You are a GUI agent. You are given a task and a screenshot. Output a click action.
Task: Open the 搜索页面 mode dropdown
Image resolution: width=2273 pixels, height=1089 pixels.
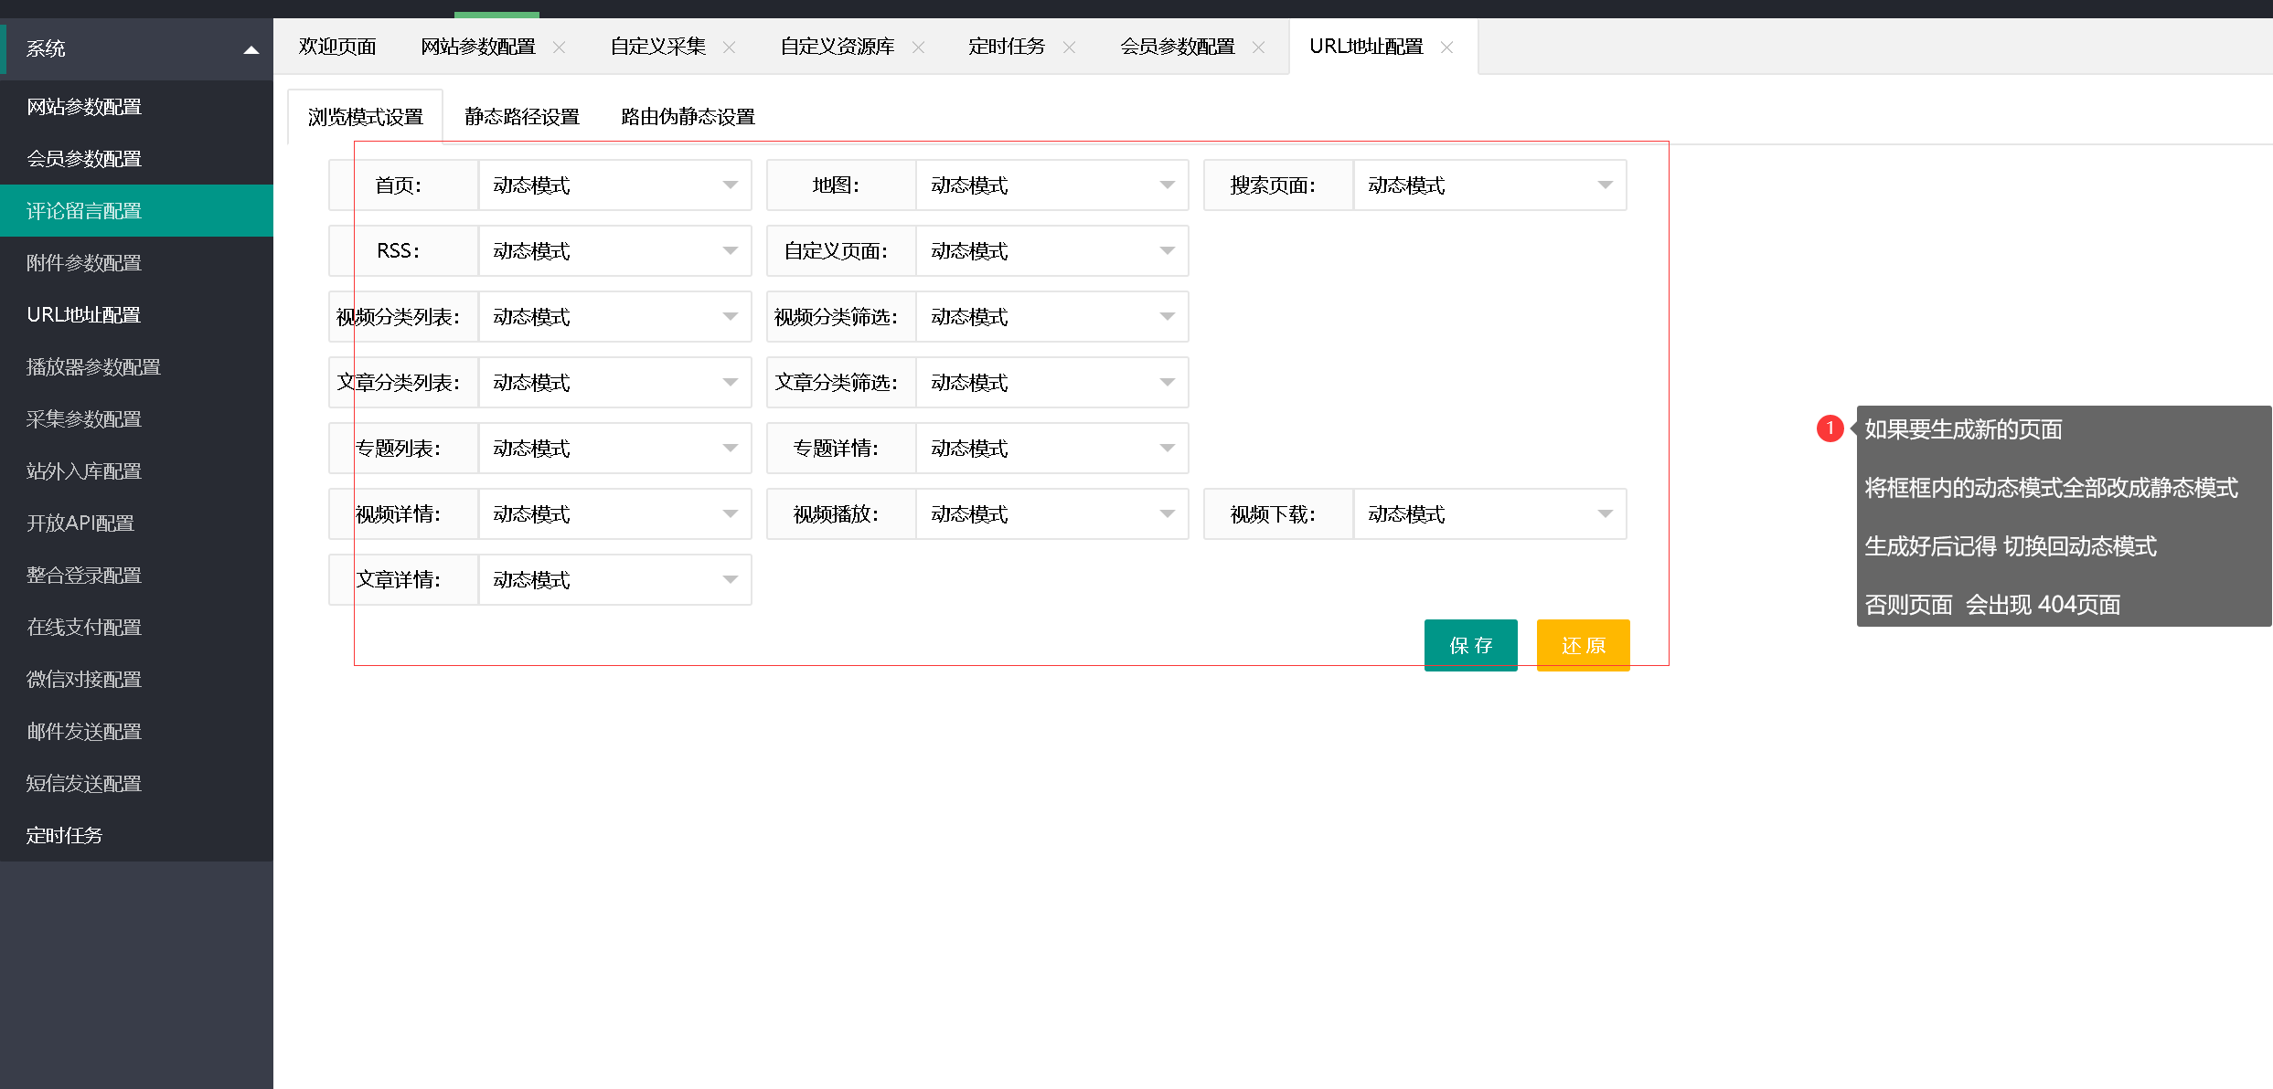(1489, 185)
